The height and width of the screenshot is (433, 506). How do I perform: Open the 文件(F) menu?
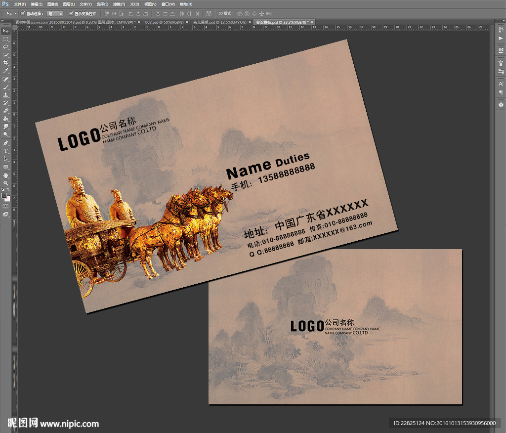pos(20,4)
